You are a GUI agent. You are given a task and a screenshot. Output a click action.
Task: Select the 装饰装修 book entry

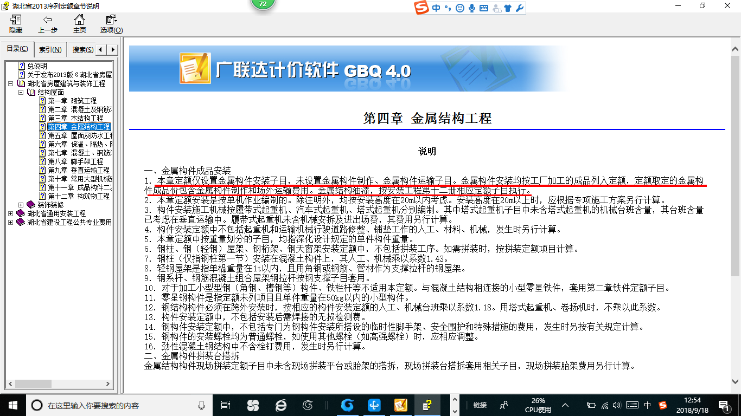pos(50,205)
